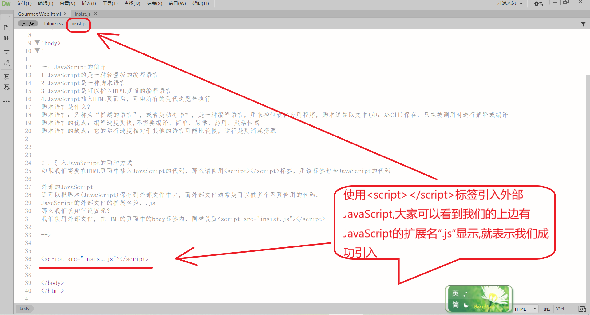Viewport: 590px width, 315px height.
Task: Open the 站点(S) menu
Action: click(x=155, y=3)
